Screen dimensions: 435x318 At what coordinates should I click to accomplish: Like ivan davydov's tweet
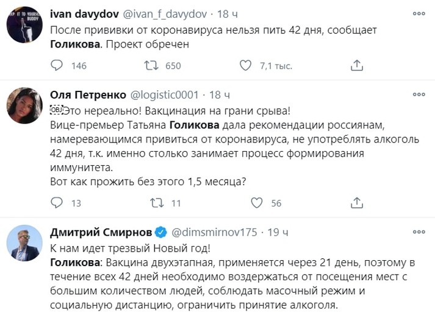(245, 66)
